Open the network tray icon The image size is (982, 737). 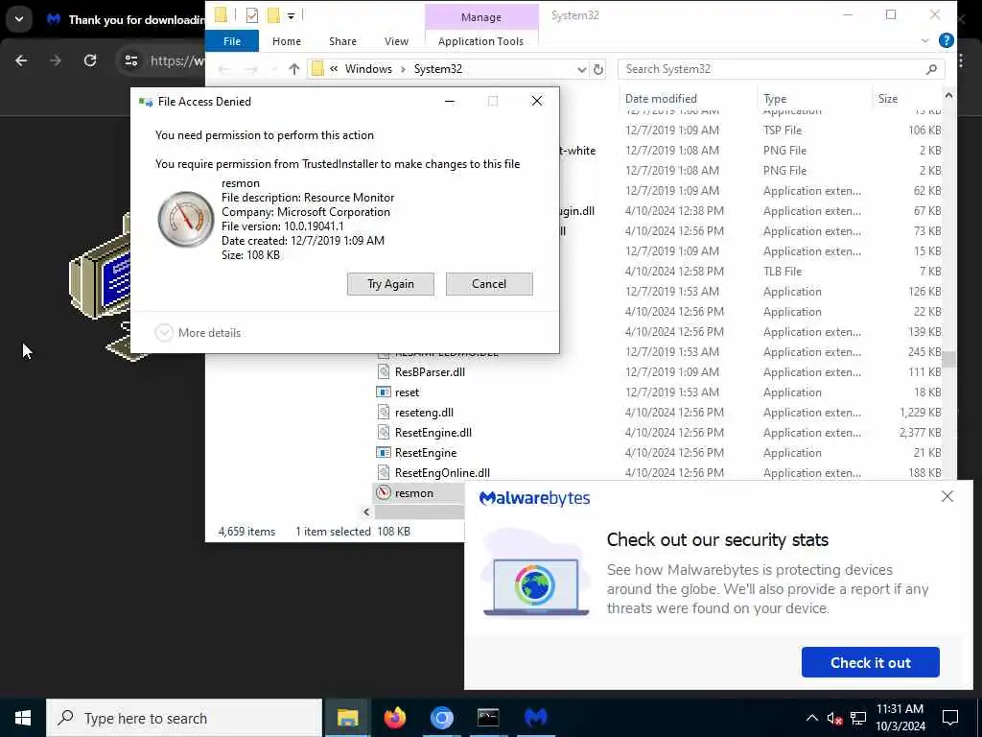point(858,718)
